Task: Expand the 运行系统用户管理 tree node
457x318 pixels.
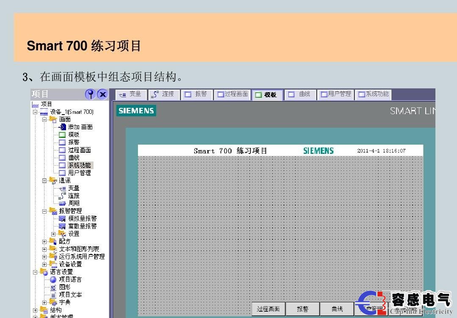Action: pos(44,257)
